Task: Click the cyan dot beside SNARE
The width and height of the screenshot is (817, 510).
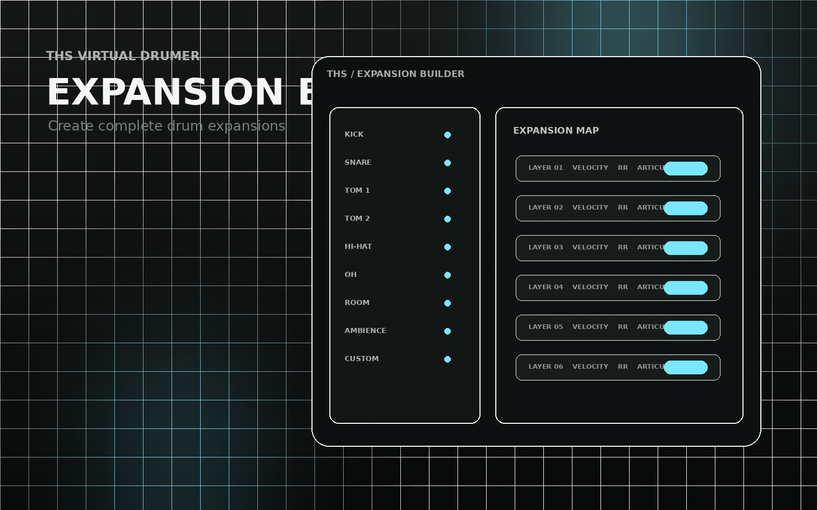Action: (447, 163)
